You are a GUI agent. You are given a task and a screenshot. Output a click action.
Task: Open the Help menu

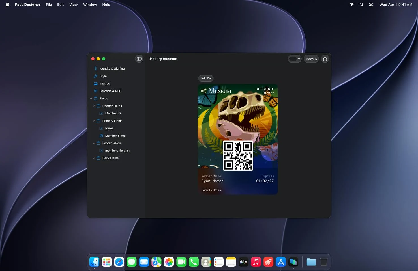tap(106, 5)
